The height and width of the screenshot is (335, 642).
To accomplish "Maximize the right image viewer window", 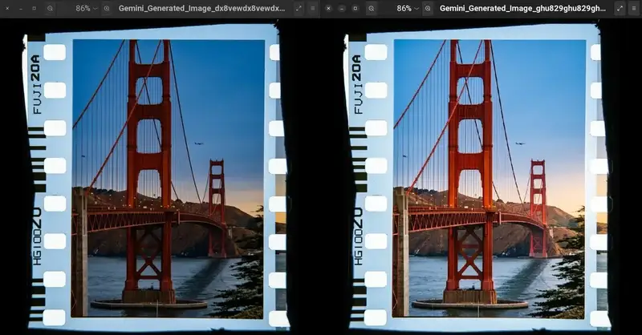I will point(356,8).
